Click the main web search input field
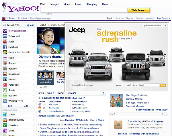 coord(84,10)
